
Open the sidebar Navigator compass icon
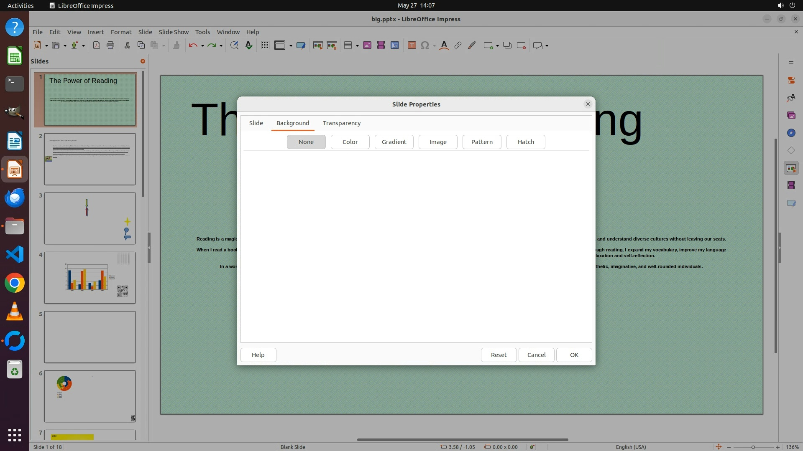(x=791, y=133)
